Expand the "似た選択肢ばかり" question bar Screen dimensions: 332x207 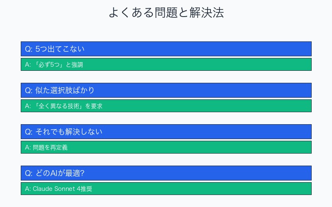[x=166, y=90]
